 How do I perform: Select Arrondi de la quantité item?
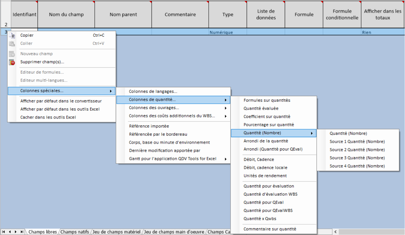pyautogui.click(x=266, y=141)
